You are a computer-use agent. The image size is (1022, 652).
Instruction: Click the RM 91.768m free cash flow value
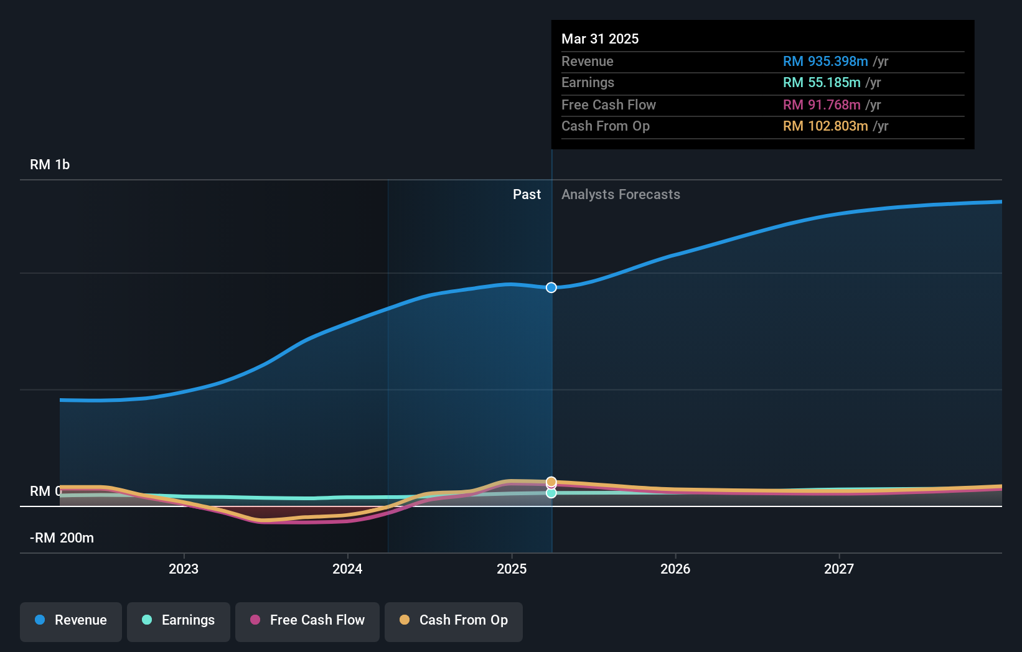[822, 105]
